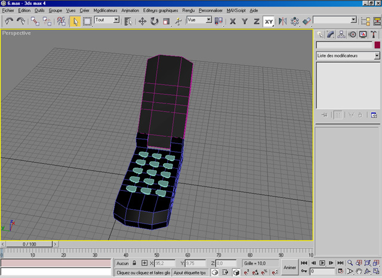Click the Undo arrow in the toolbar
This screenshot has width=382, height=278.
pyautogui.click(x=8, y=21)
